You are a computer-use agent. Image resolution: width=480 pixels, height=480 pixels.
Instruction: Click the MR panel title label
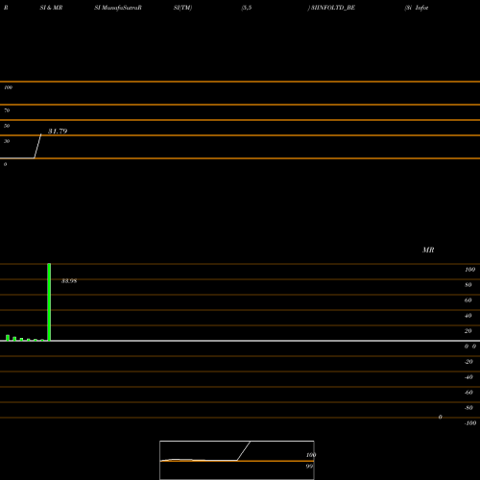tap(428, 250)
